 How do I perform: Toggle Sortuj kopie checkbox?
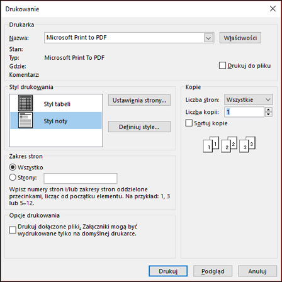point(189,123)
